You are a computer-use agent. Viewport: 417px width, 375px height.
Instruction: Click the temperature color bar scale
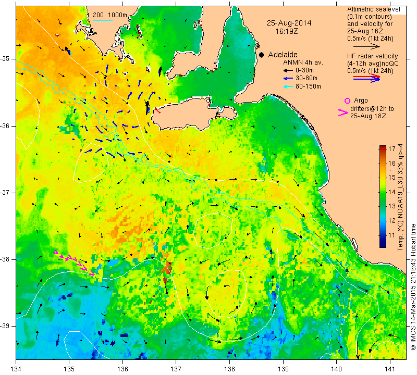coord(383,196)
